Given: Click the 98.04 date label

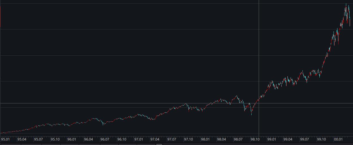Looking at the screenshot, I should click(x=221, y=139).
